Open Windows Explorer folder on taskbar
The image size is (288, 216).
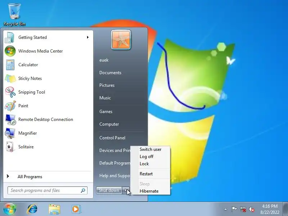(54, 209)
